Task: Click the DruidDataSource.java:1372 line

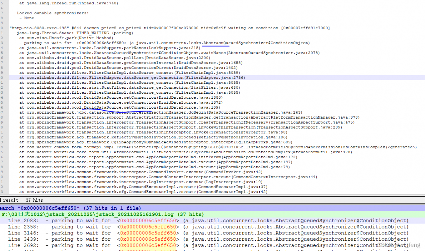Action: click(121, 102)
